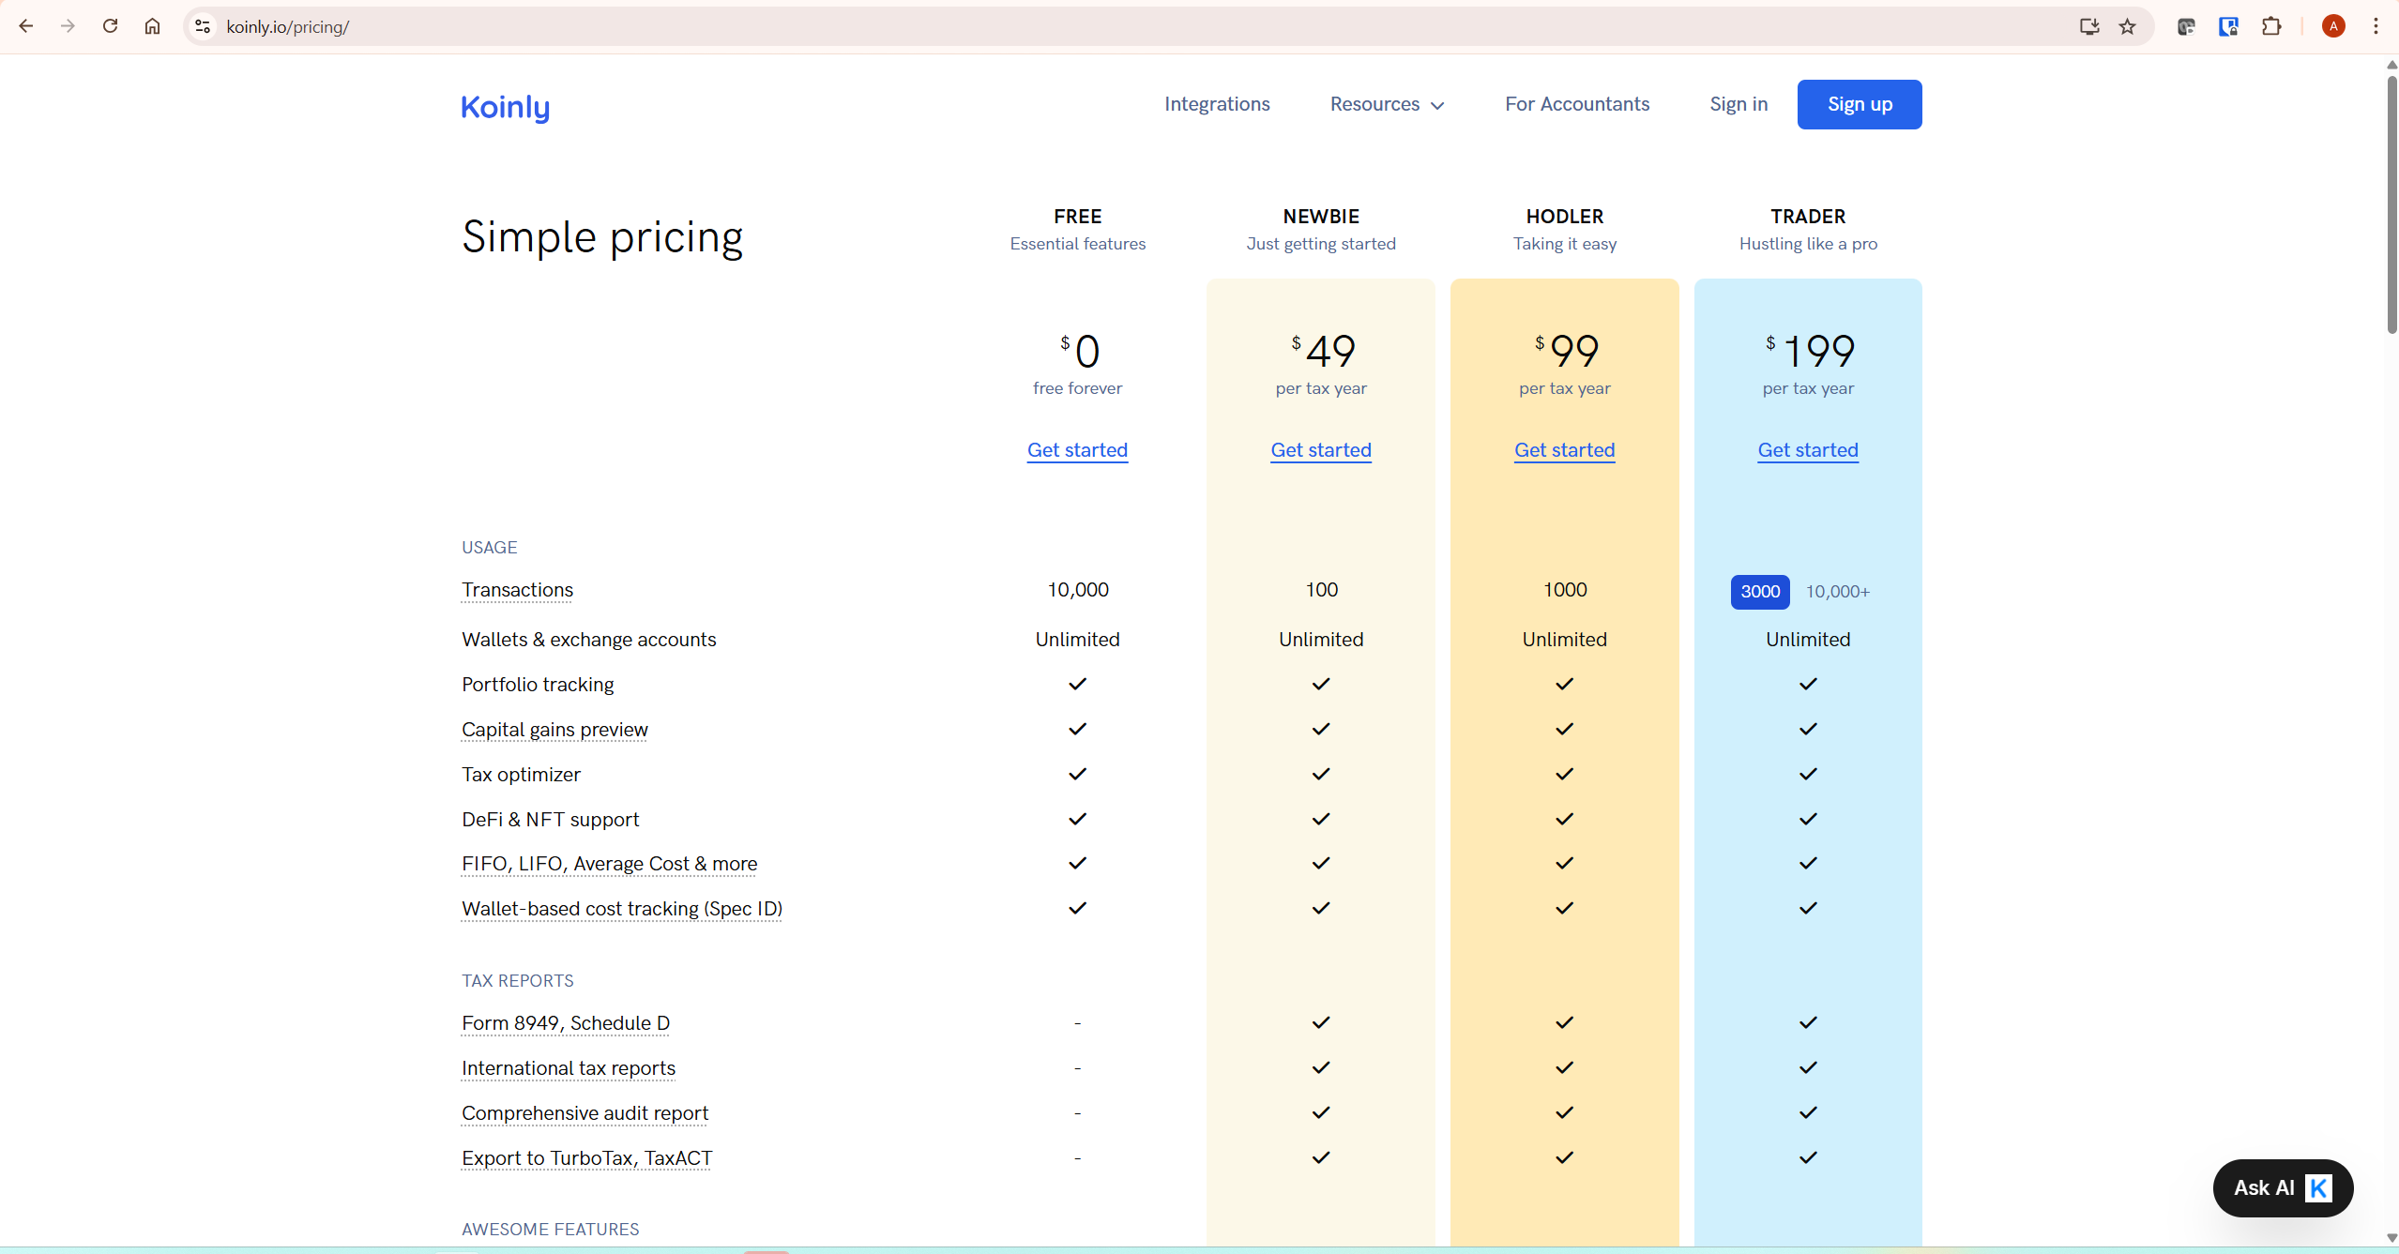Click inside the browser address bar
Screen dimensions: 2399x1254
657,26
